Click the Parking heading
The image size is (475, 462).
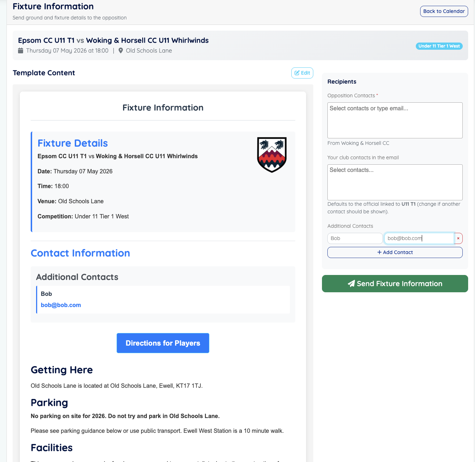click(49, 403)
